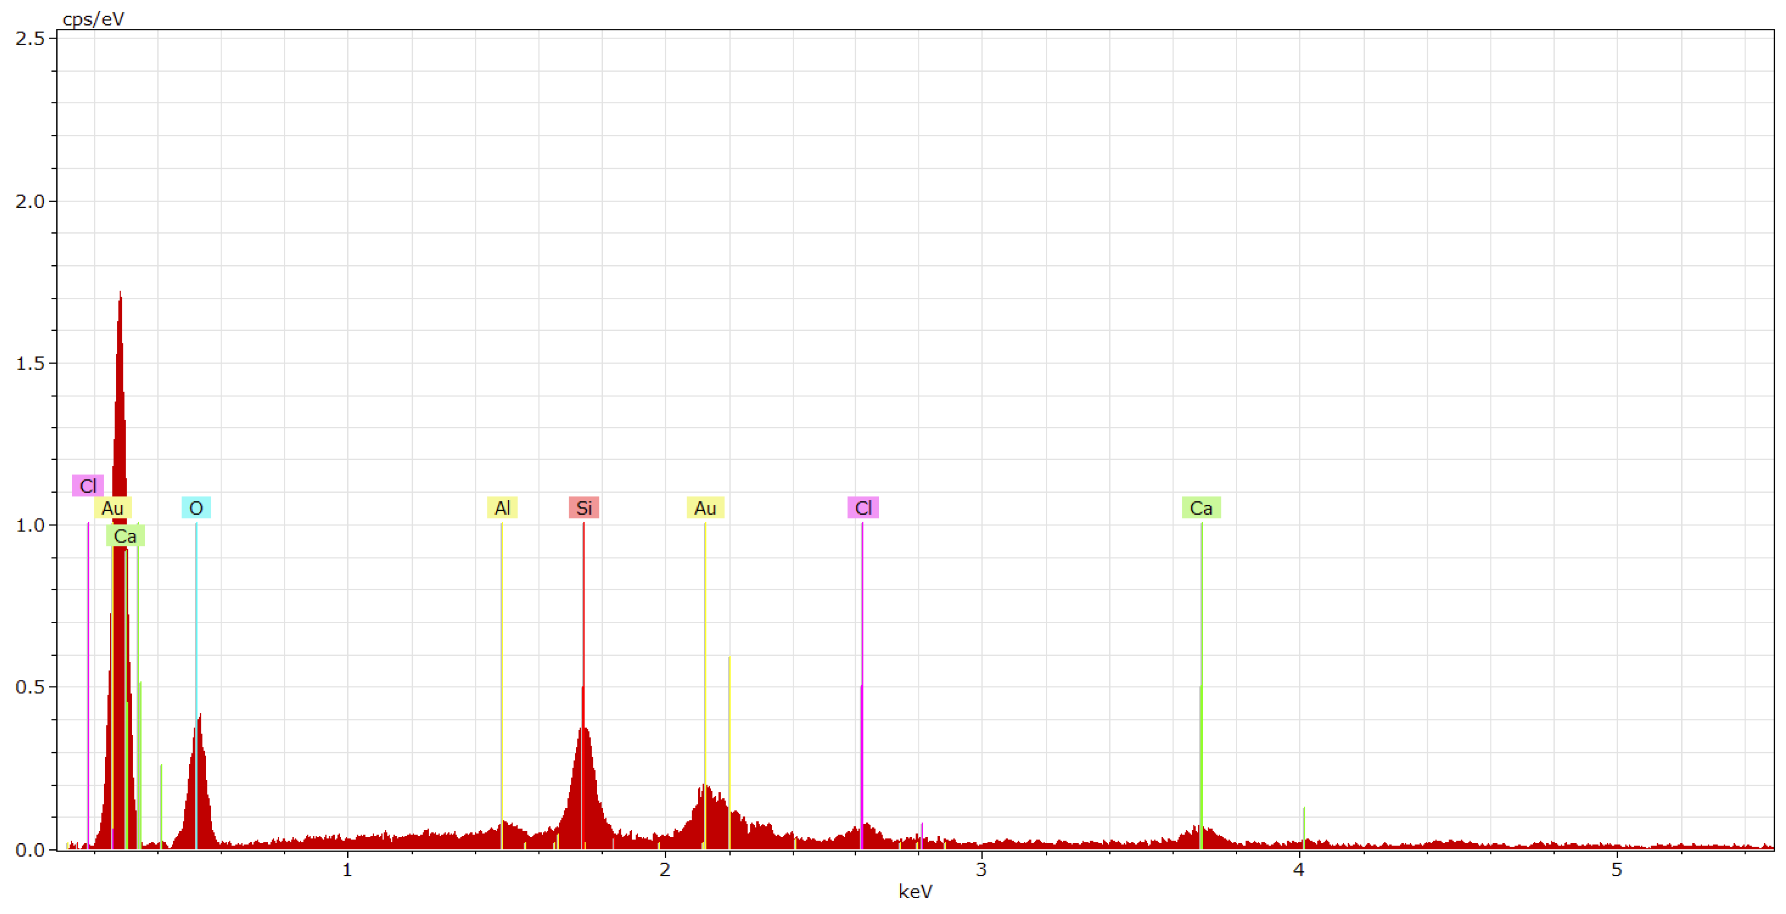Click the keV axis title

915,892
